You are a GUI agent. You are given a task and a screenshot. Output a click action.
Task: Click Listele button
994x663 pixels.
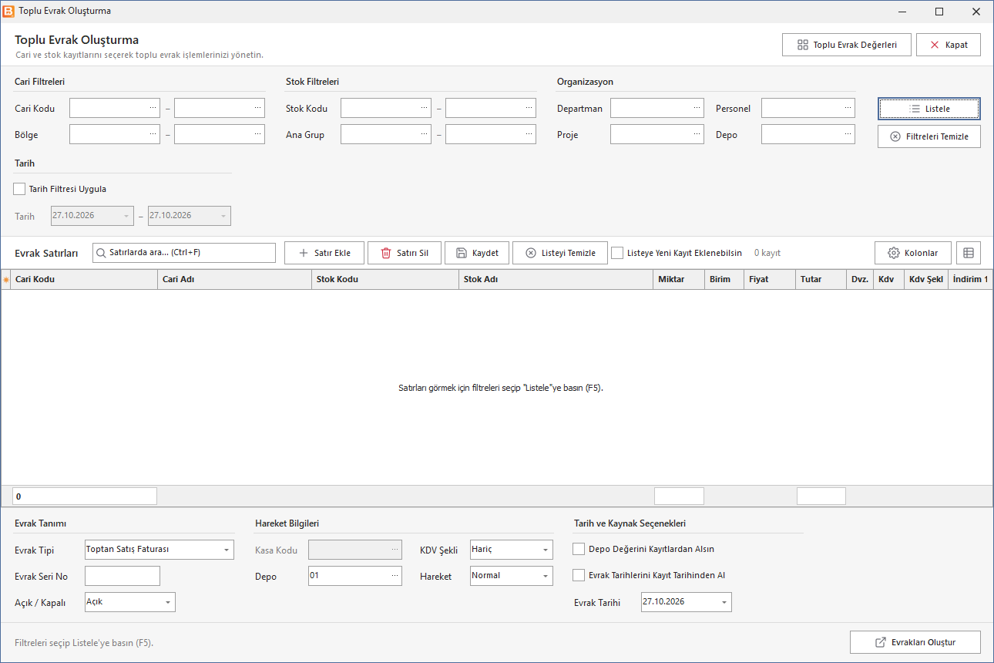point(929,109)
